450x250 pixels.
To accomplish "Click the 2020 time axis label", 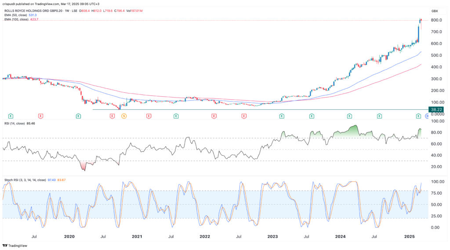I will point(69,236).
